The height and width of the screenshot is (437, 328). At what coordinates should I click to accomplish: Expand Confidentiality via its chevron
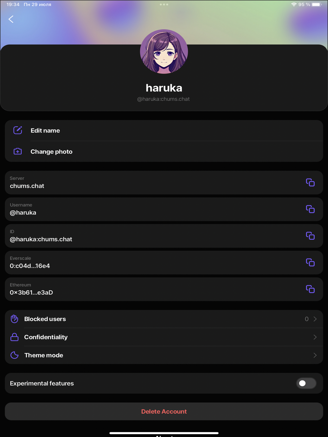pyautogui.click(x=315, y=337)
